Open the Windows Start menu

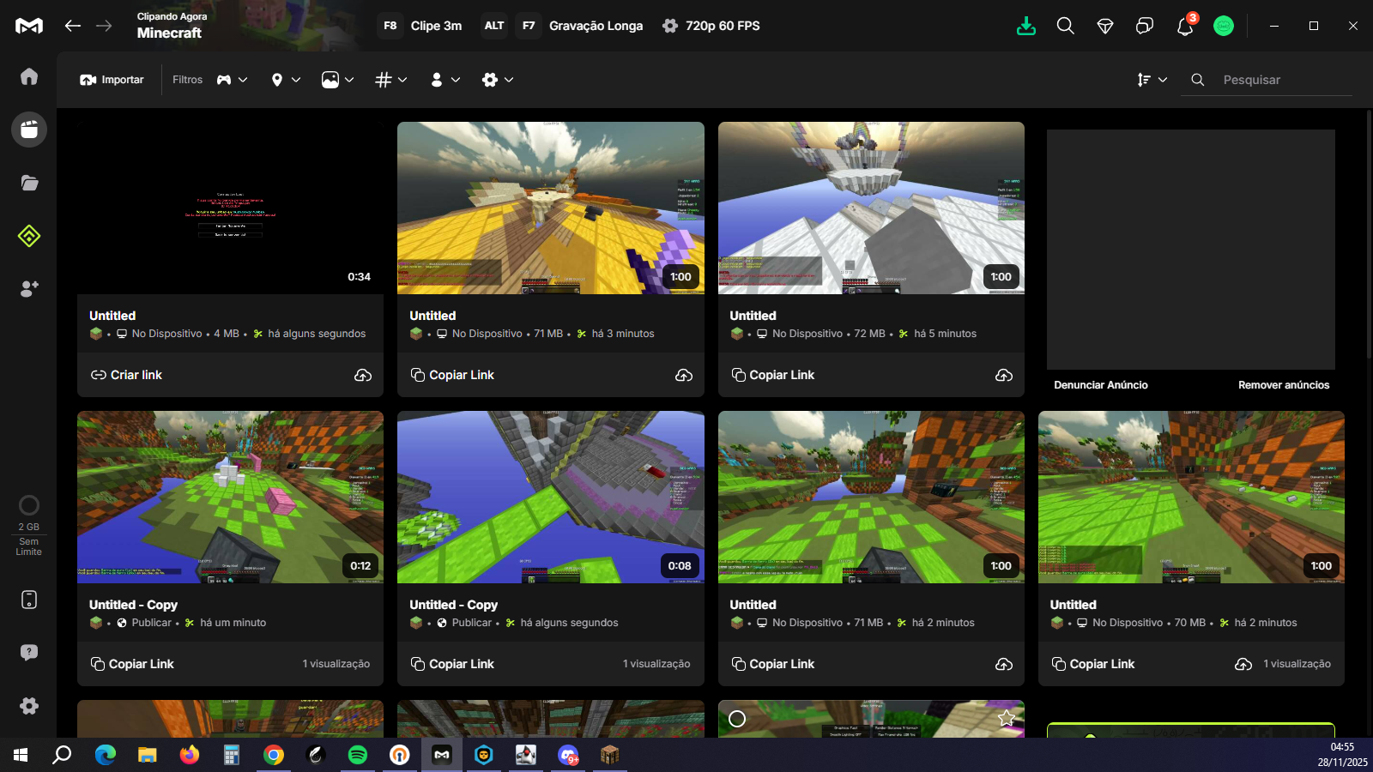tap(21, 755)
